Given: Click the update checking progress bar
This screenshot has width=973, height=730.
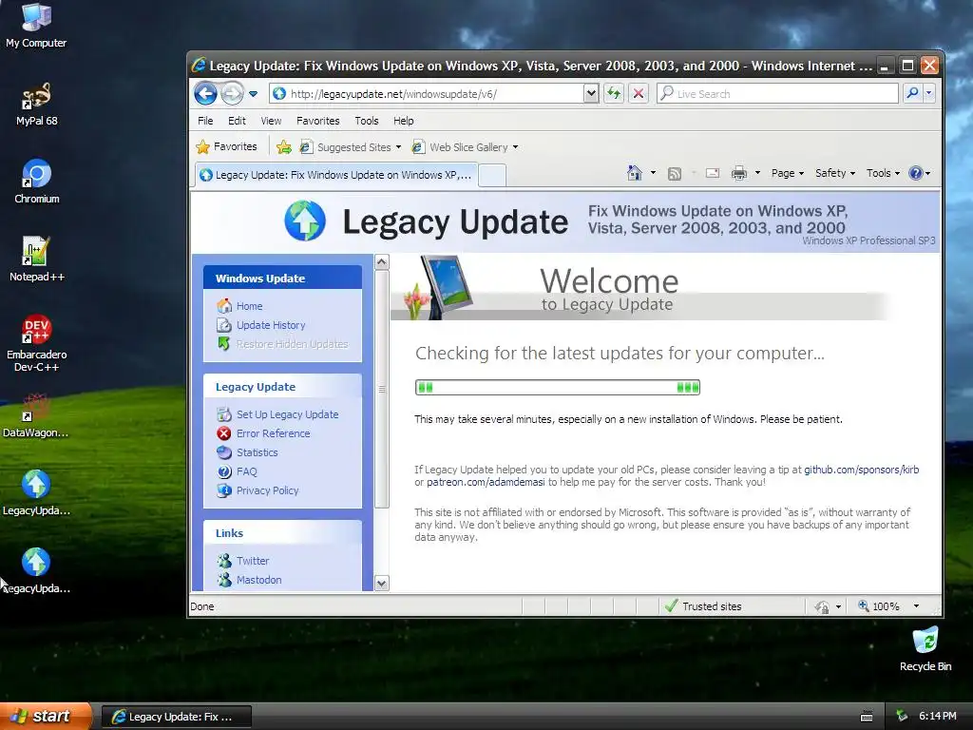Looking at the screenshot, I should (x=557, y=388).
